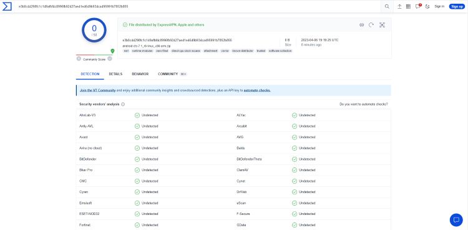This screenshot has height=230, width=468.
Task: Click the Undetected check icon for Antiy-AVL
Action: (137, 126)
